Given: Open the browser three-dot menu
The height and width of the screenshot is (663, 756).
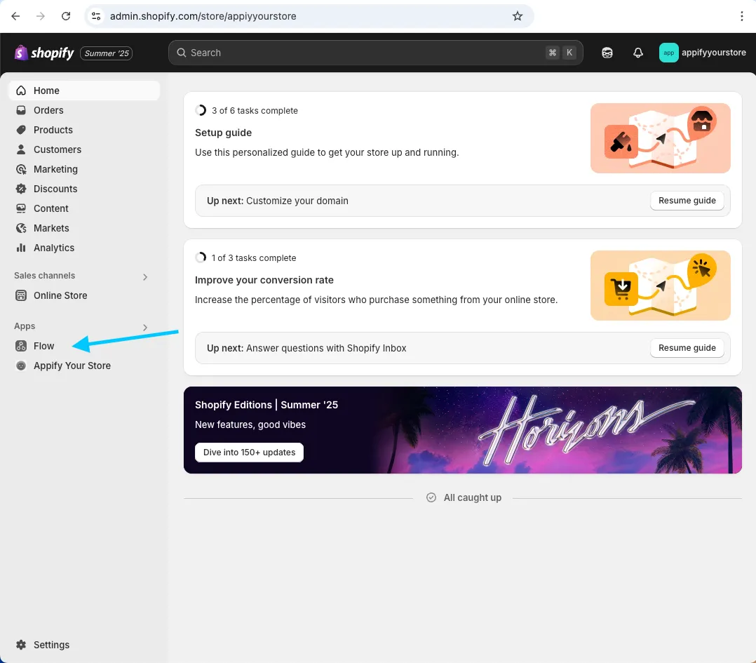Looking at the screenshot, I should (741, 16).
